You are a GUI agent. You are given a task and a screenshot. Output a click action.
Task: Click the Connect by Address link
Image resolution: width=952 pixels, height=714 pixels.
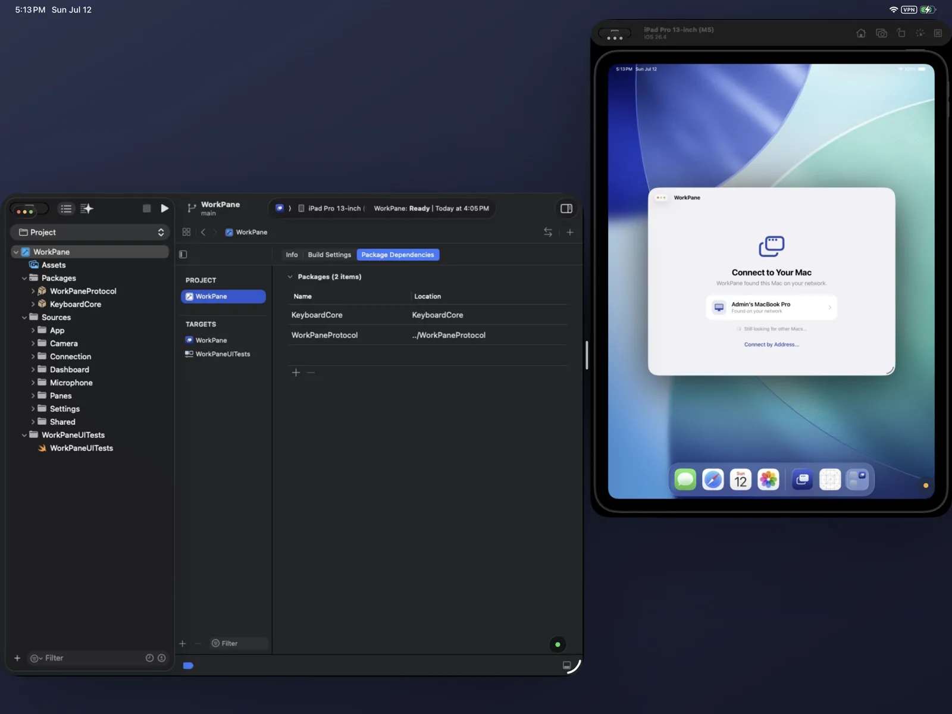[x=772, y=345]
